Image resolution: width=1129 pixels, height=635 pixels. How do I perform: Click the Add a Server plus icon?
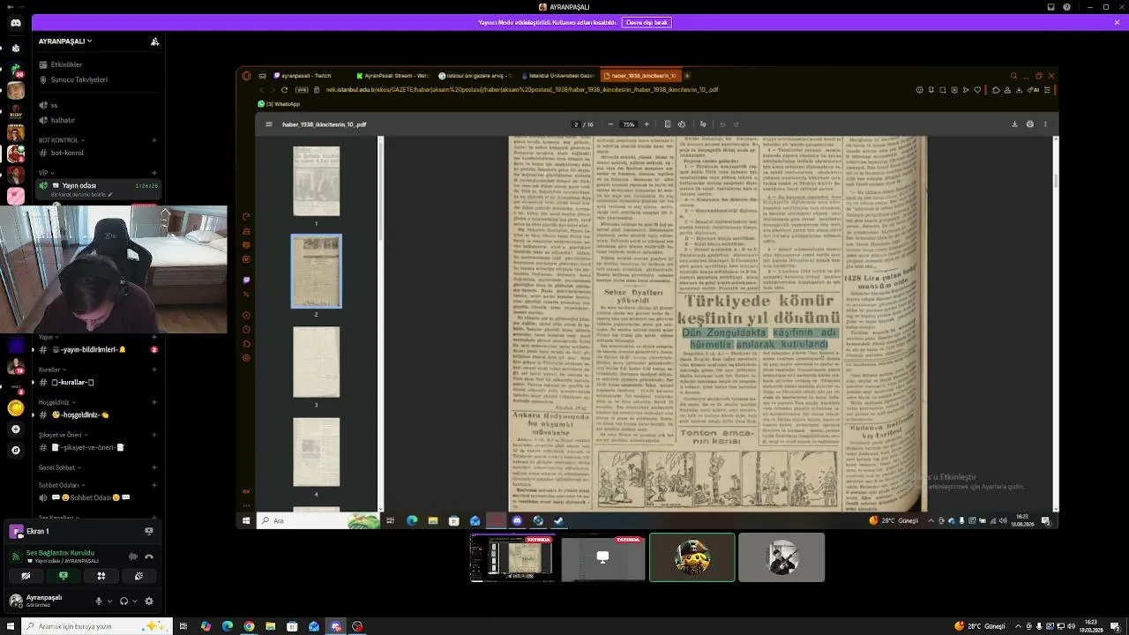pyautogui.click(x=16, y=429)
